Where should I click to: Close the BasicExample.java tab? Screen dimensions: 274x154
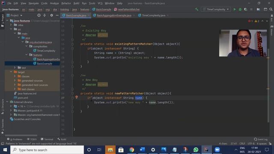click(x=89, y=15)
